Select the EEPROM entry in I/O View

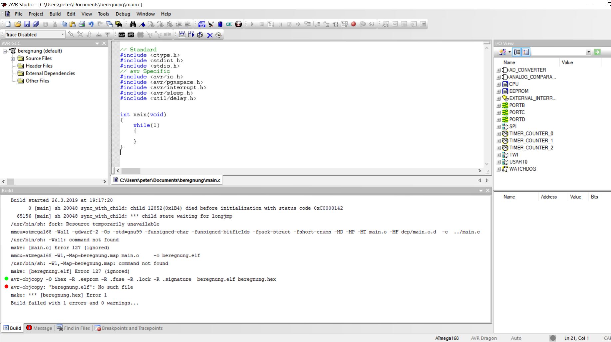(x=519, y=91)
